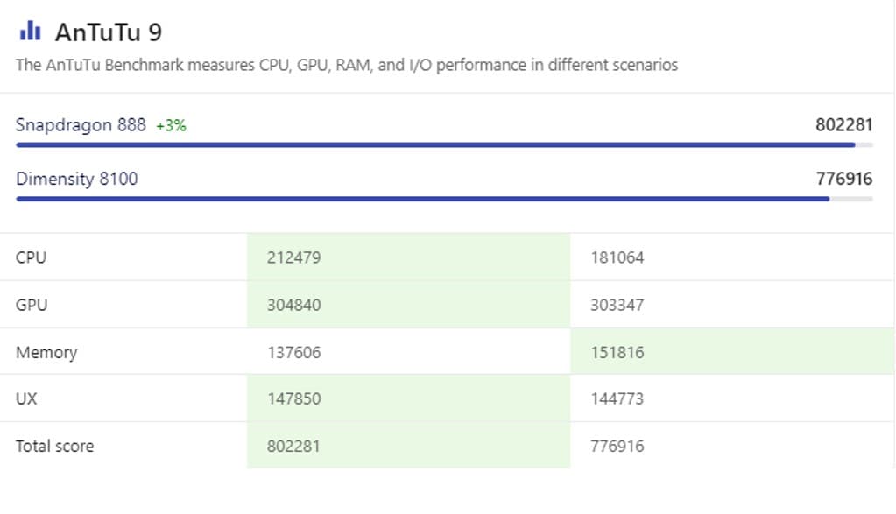Select the Memory row label
Image resolution: width=896 pixels, height=514 pixels.
point(46,352)
